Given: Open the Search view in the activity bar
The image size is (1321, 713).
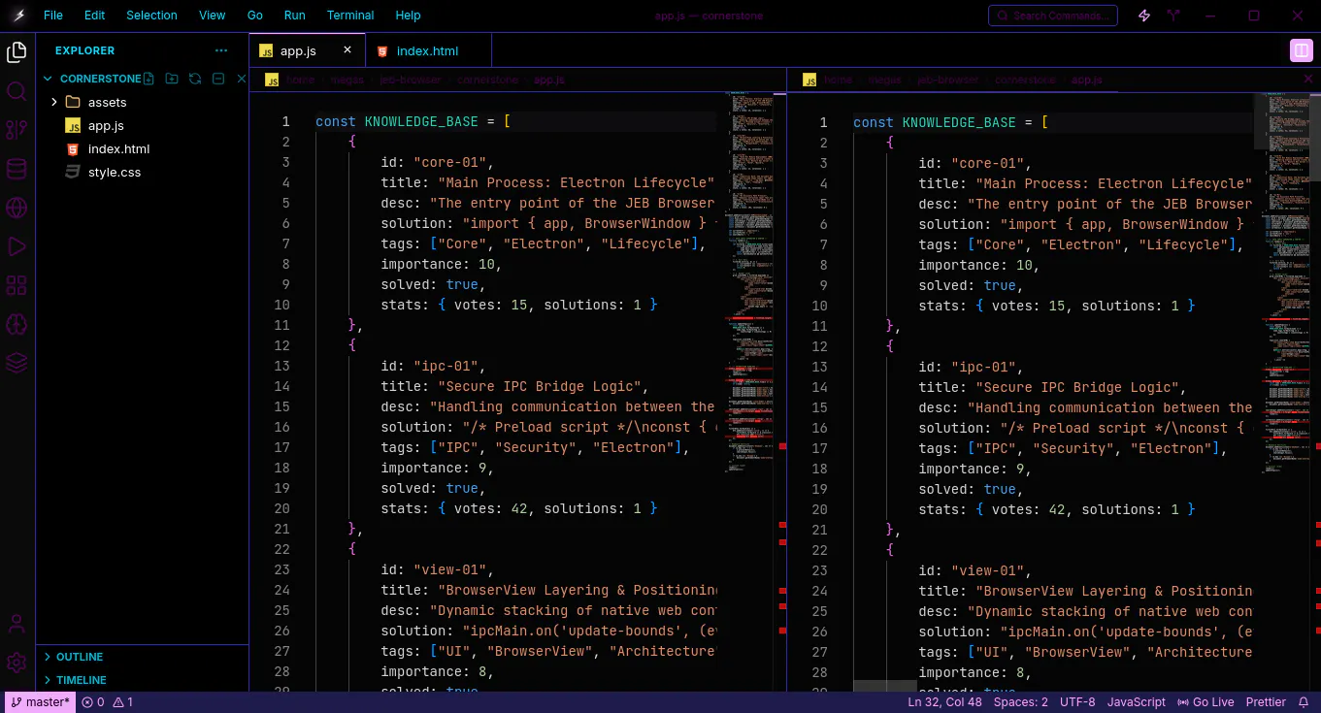Looking at the screenshot, I should point(17,91).
